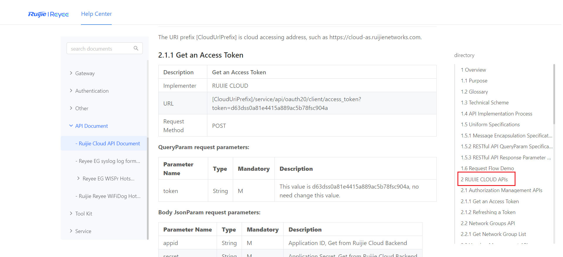
Task: Click the directory panel scrollbar
Action: click(x=554, y=94)
